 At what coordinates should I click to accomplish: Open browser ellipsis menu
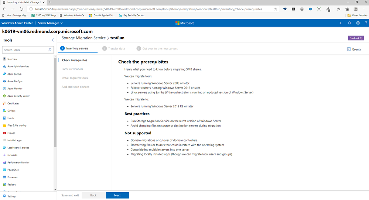[x=365, y=9]
